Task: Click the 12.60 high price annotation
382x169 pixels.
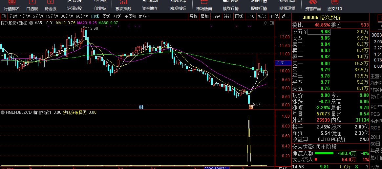Action: (93, 28)
